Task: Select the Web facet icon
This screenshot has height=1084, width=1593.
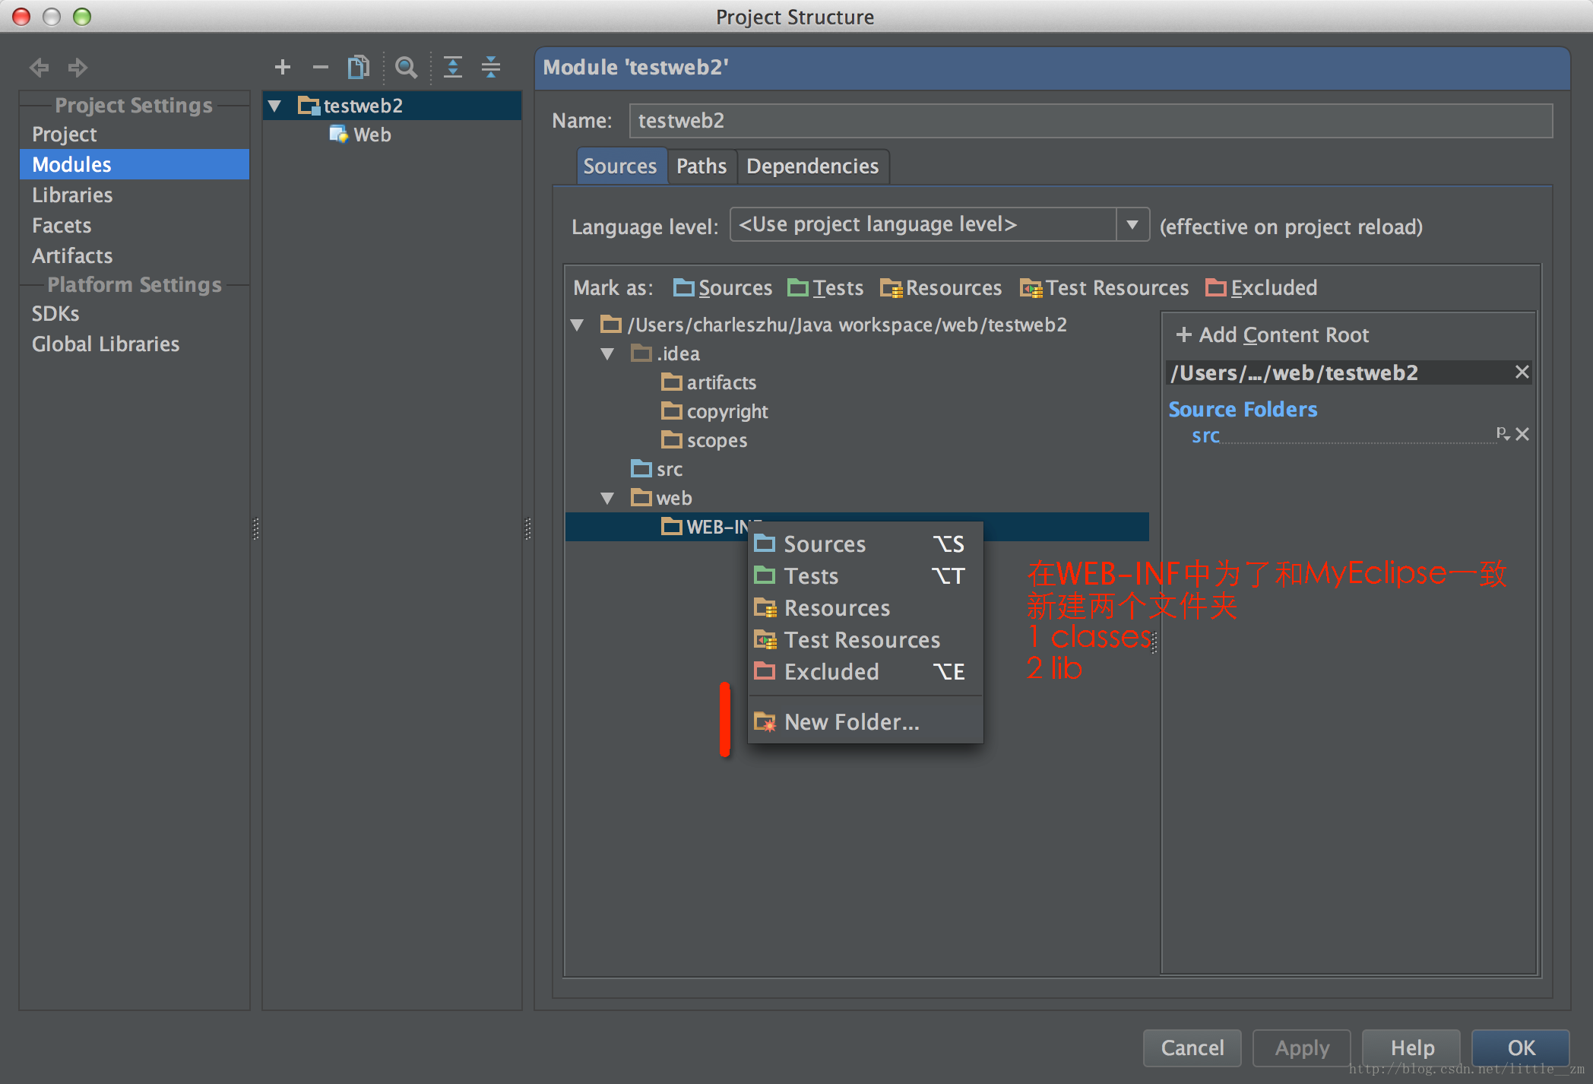Action: [x=338, y=135]
